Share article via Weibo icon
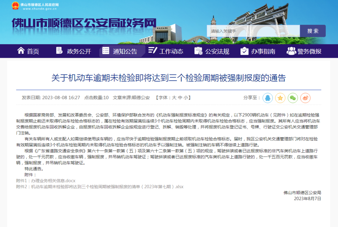338x227 pixels. [305, 98]
